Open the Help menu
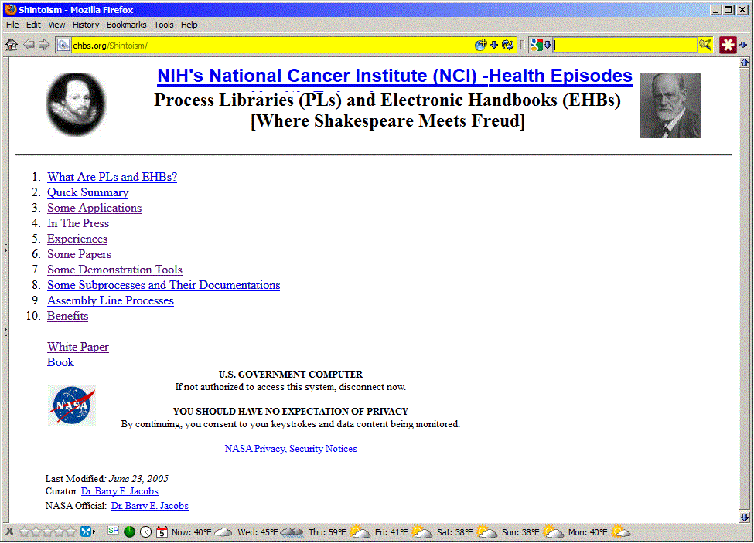The image size is (754, 543). click(189, 25)
